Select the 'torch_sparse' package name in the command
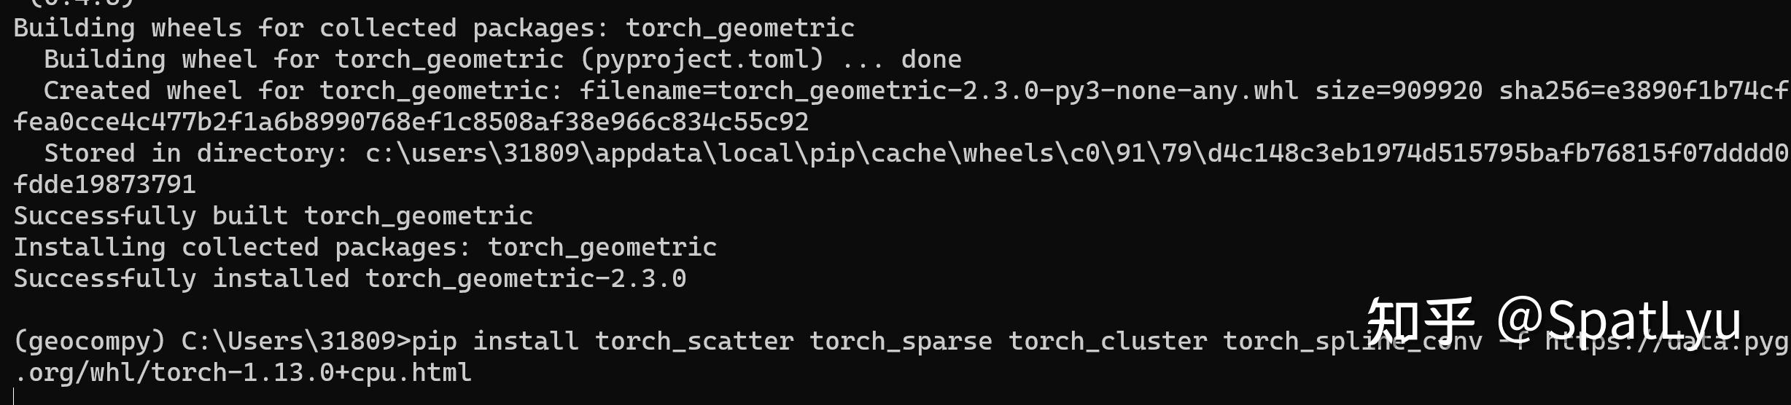1791x405 pixels. (901, 342)
